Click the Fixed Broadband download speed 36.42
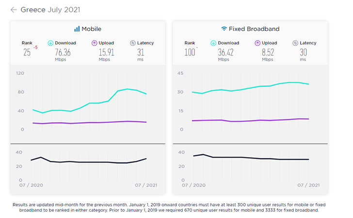 [225, 52]
